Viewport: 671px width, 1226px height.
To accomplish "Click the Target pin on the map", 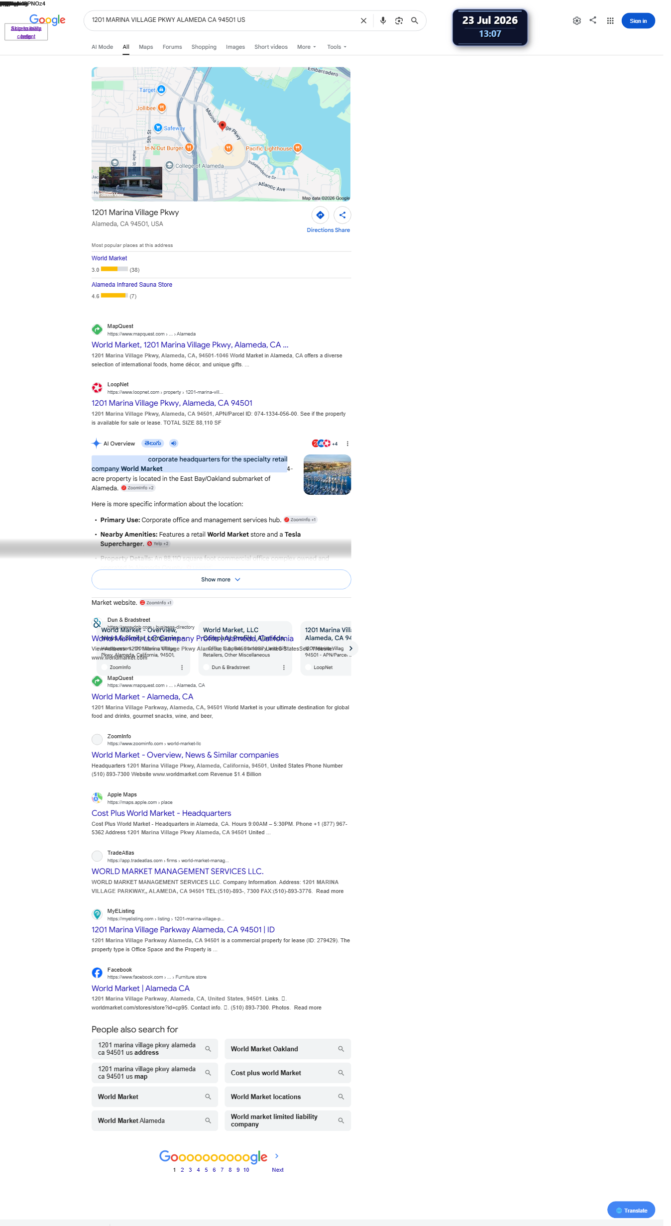I will point(161,90).
